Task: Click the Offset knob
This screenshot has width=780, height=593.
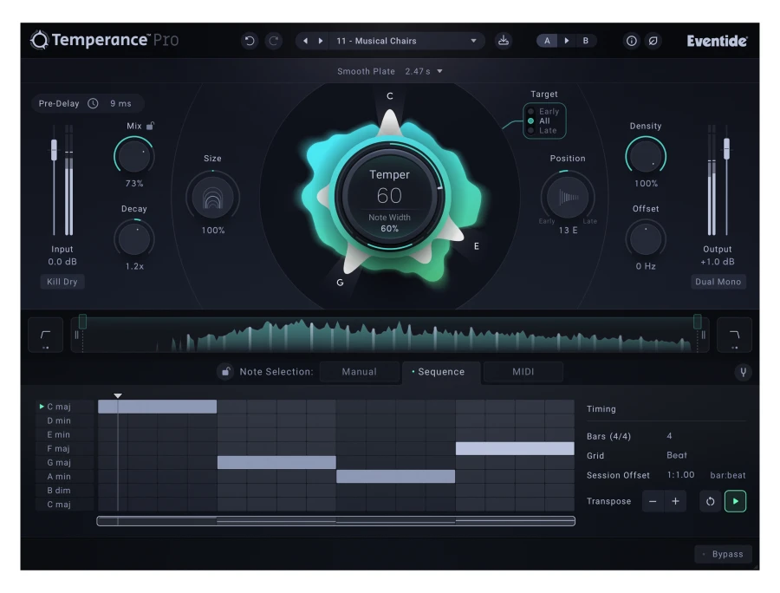Action: tap(646, 238)
